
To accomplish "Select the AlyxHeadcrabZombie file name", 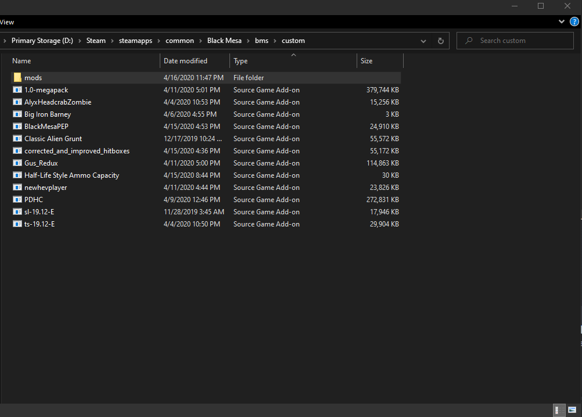I will pyautogui.click(x=58, y=102).
